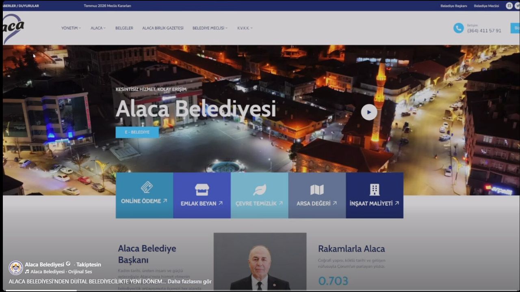Click the Belediye Başkanı top bar link
520x292 pixels.
tap(454, 6)
